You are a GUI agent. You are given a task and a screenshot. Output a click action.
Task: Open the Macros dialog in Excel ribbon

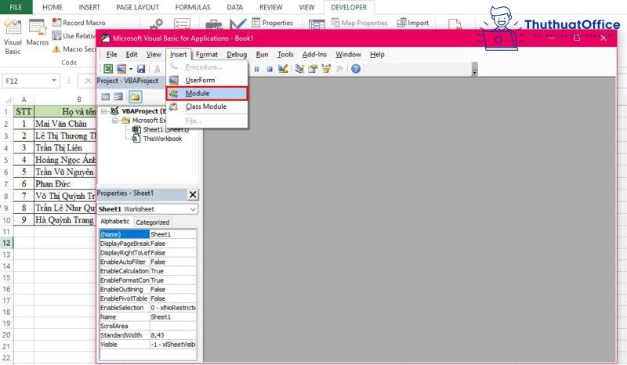37,33
